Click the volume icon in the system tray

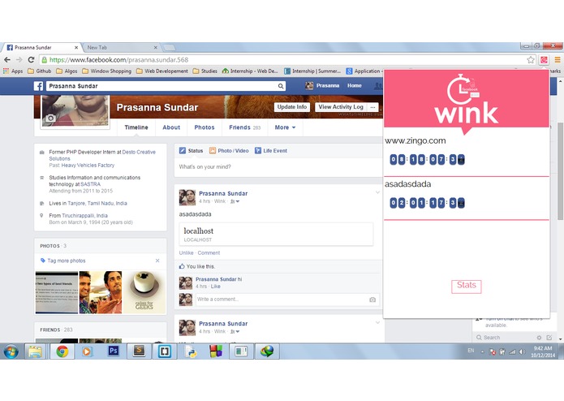[x=523, y=351]
